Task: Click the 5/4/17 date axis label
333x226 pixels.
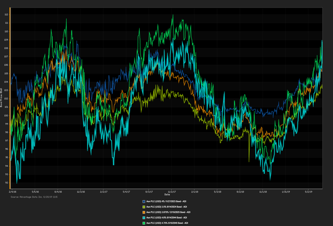Action: (126, 192)
